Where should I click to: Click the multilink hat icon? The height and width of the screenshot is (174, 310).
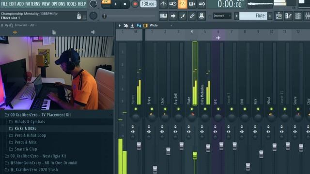(201, 16)
